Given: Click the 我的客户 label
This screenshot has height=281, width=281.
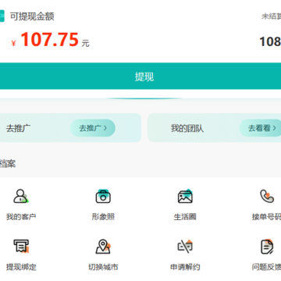Looking at the screenshot, I should [x=21, y=217].
